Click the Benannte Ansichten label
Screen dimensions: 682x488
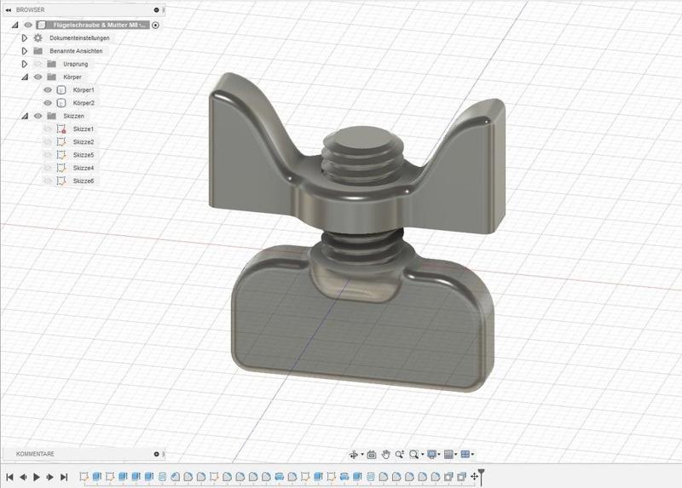click(76, 51)
